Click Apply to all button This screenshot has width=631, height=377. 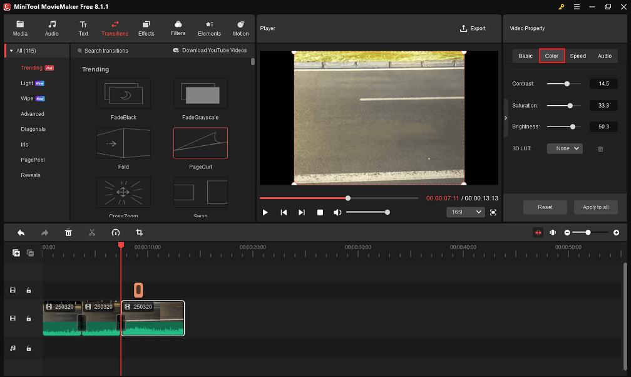(595, 207)
